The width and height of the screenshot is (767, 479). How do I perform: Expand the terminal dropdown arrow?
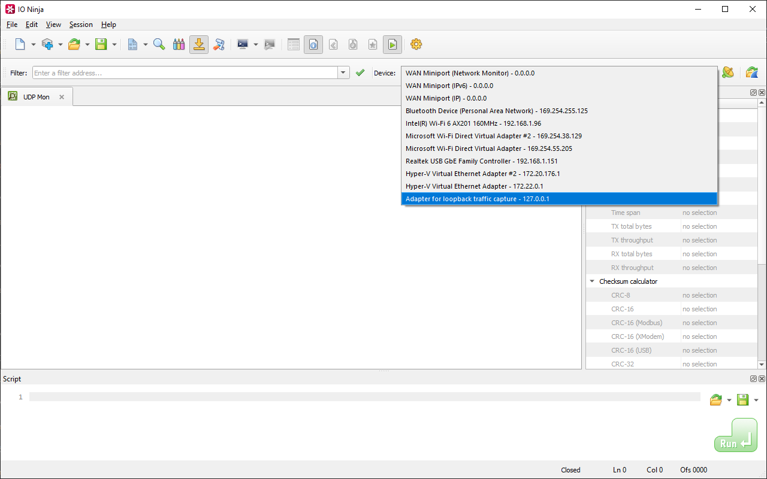255,44
